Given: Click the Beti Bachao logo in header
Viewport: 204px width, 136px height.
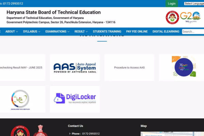Looking at the screenshot, I should tap(172, 17).
